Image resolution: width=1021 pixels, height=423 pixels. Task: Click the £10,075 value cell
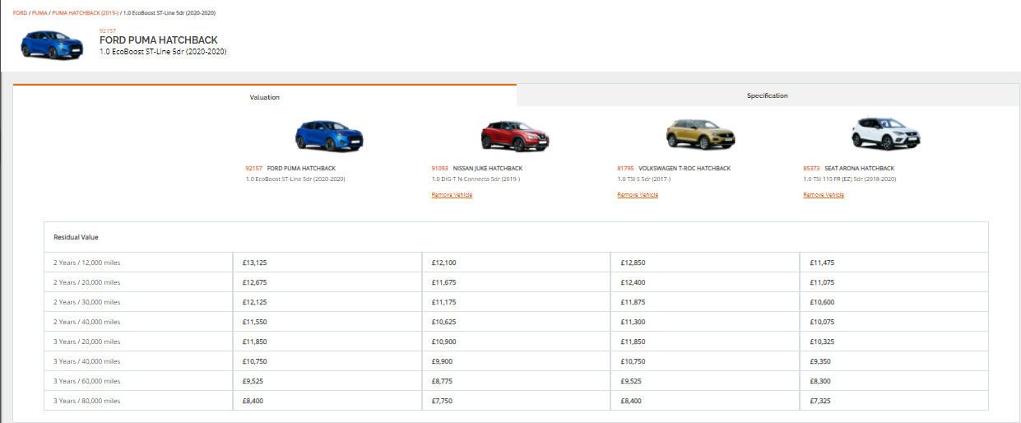point(894,322)
